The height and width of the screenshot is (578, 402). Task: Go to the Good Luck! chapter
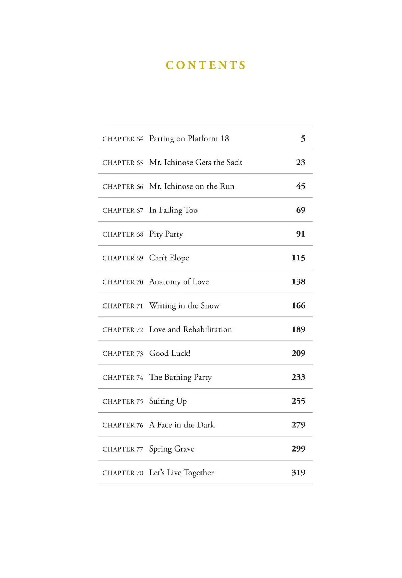(x=205, y=353)
